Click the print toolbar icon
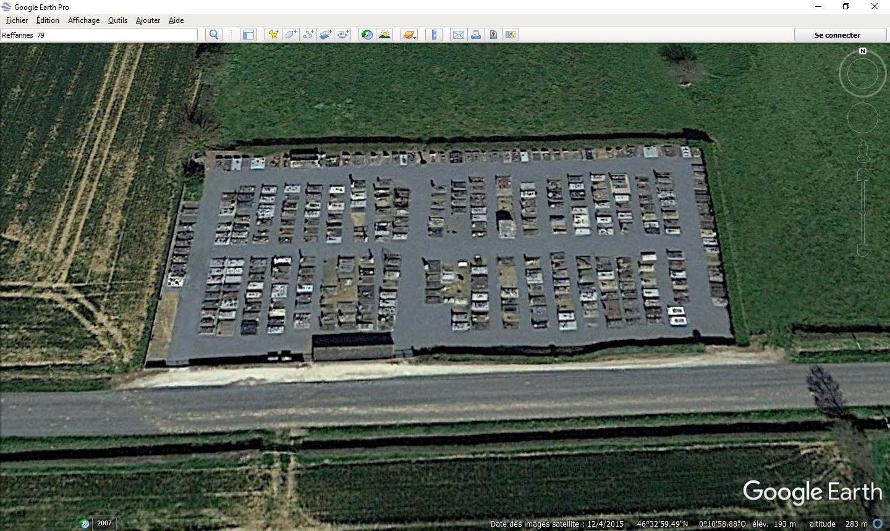 pyautogui.click(x=476, y=35)
